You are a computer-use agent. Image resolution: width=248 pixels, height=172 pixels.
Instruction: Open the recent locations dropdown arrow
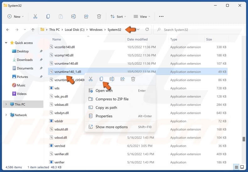tap(25, 30)
